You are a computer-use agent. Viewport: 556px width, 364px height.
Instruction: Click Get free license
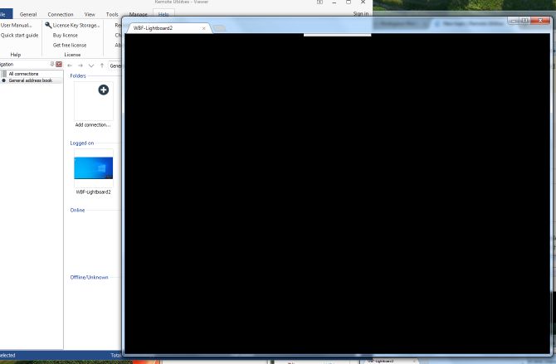pyautogui.click(x=69, y=45)
